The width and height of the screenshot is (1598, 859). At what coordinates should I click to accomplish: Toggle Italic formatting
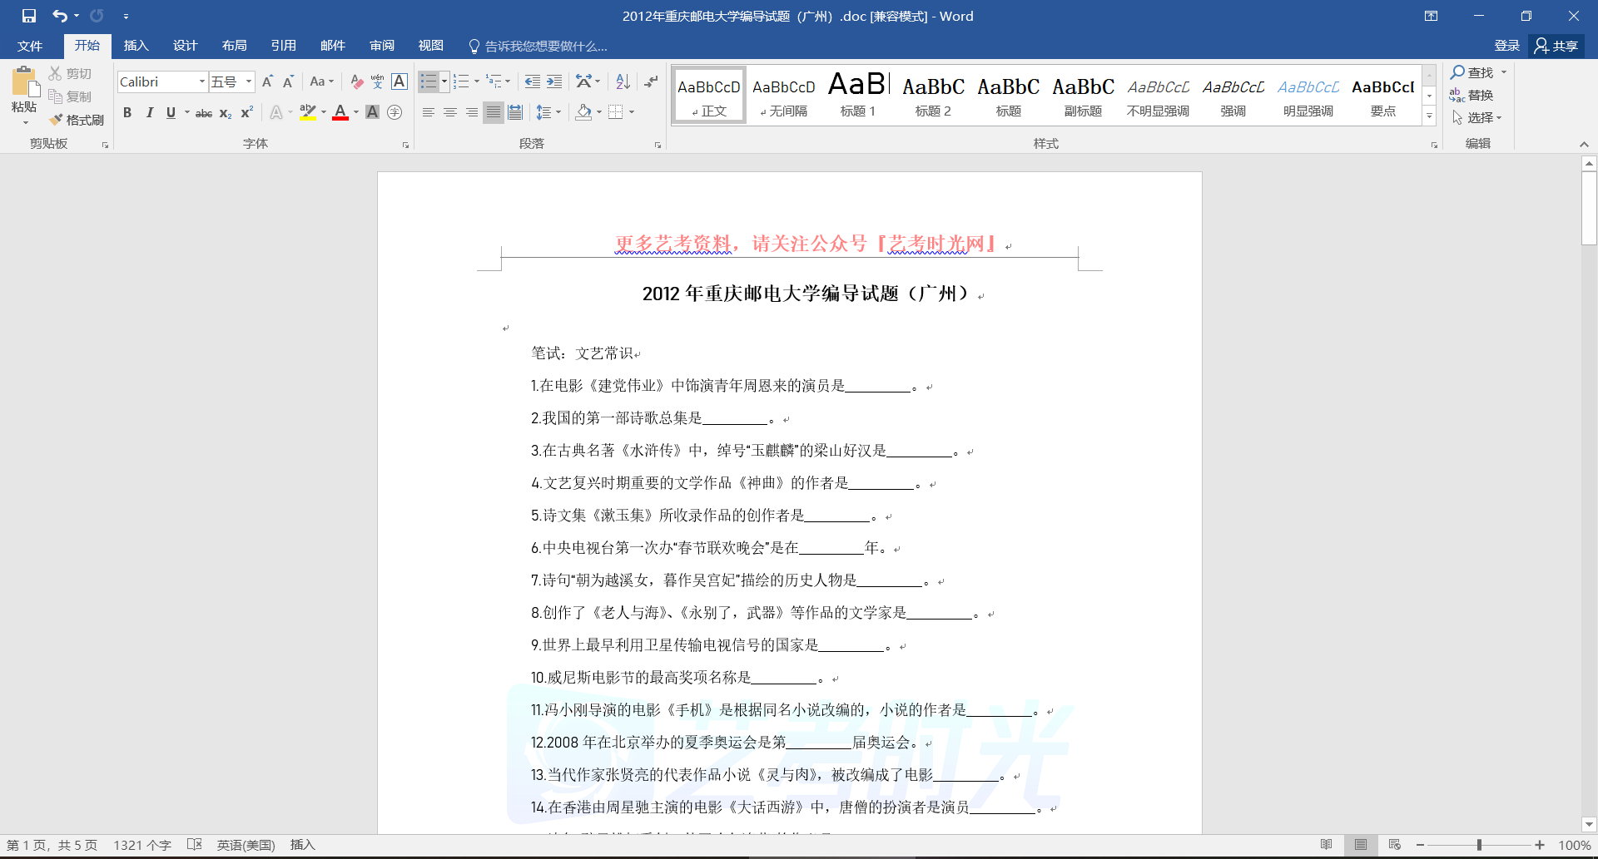(x=150, y=113)
